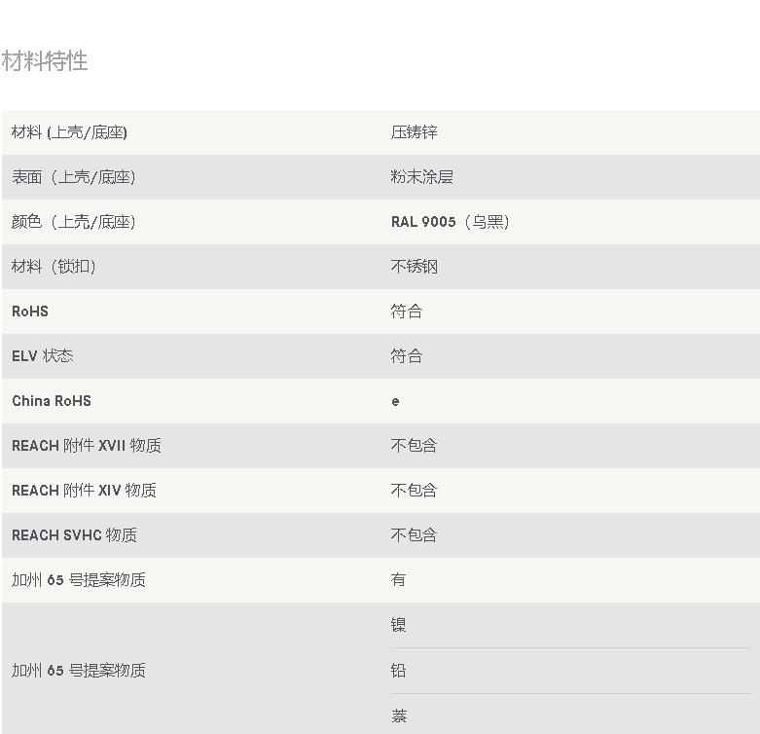760x734 pixels.
Task: Click the 压铸锌 material value
Action: click(x=414, y=132)
